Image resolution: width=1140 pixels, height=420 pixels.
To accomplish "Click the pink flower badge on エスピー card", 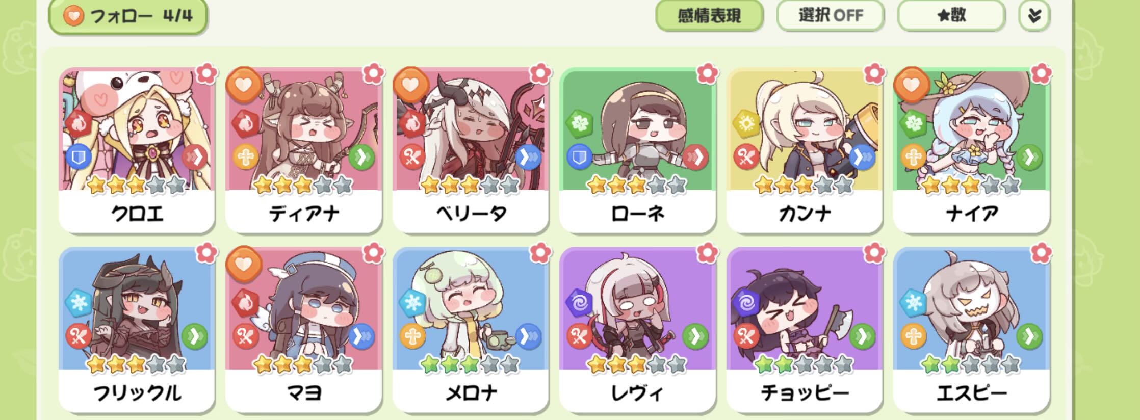I will (1041, 253).
